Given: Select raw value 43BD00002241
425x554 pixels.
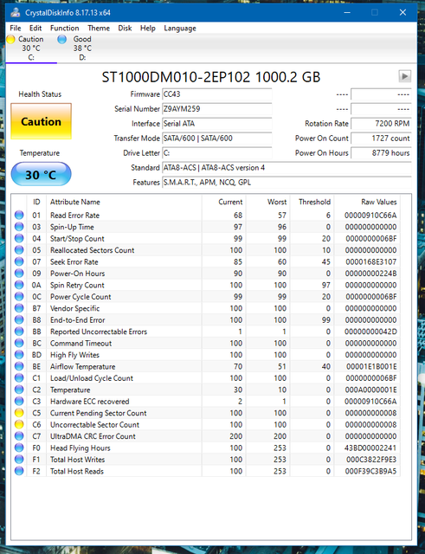Looking at the screenshot, I should tap(370, 448).
